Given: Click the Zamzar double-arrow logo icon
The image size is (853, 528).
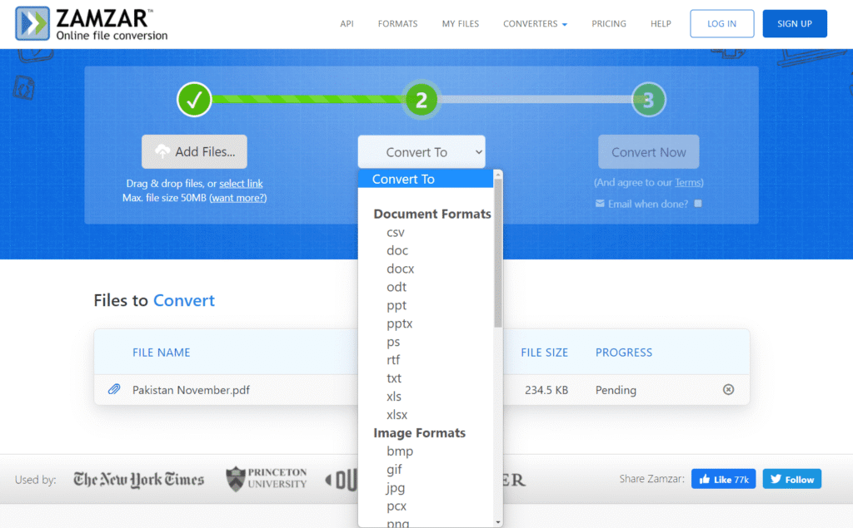Looking at the screenshot, I should point(31,23).
